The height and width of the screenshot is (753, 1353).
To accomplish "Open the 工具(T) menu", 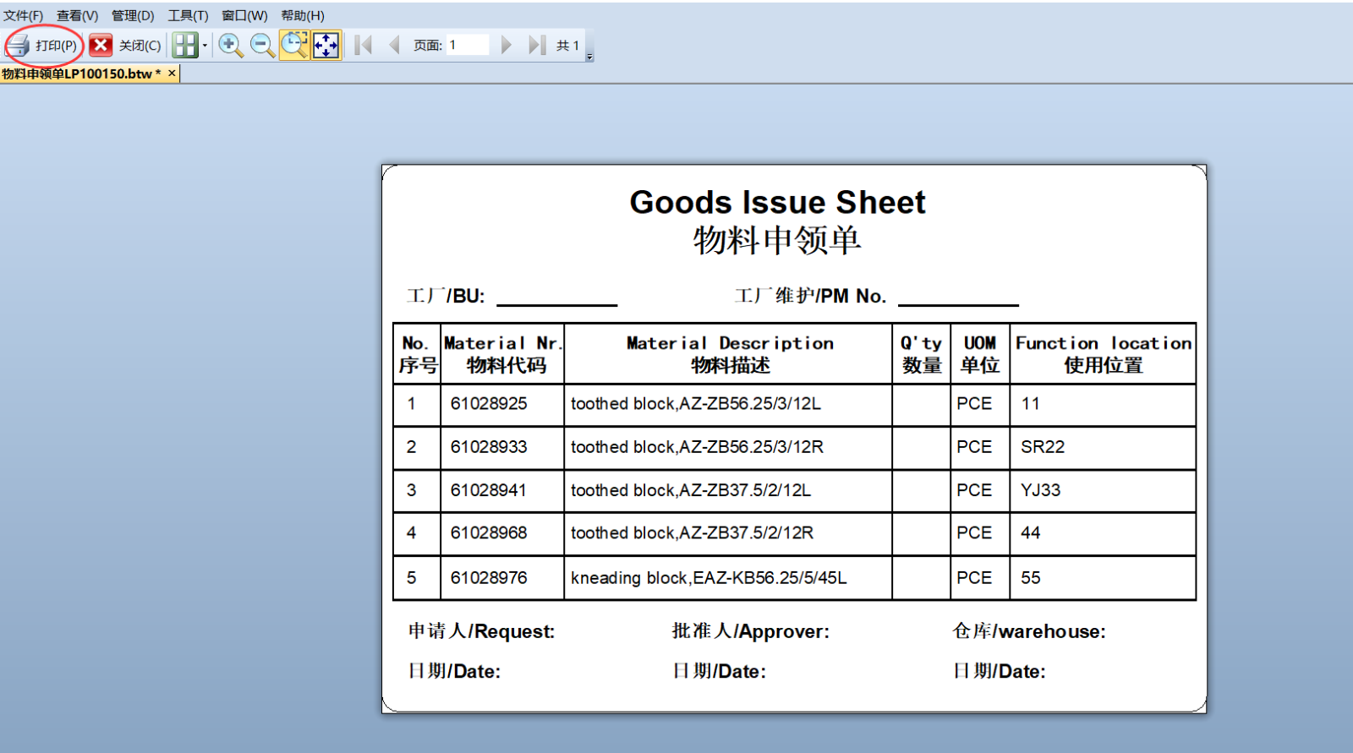I will (188, 15).
